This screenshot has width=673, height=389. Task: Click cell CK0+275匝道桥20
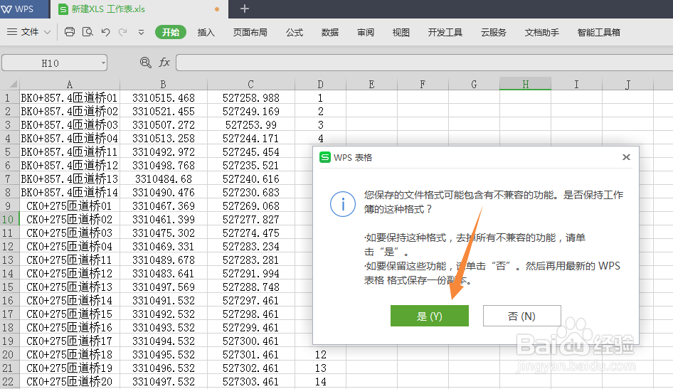point(70,381)
